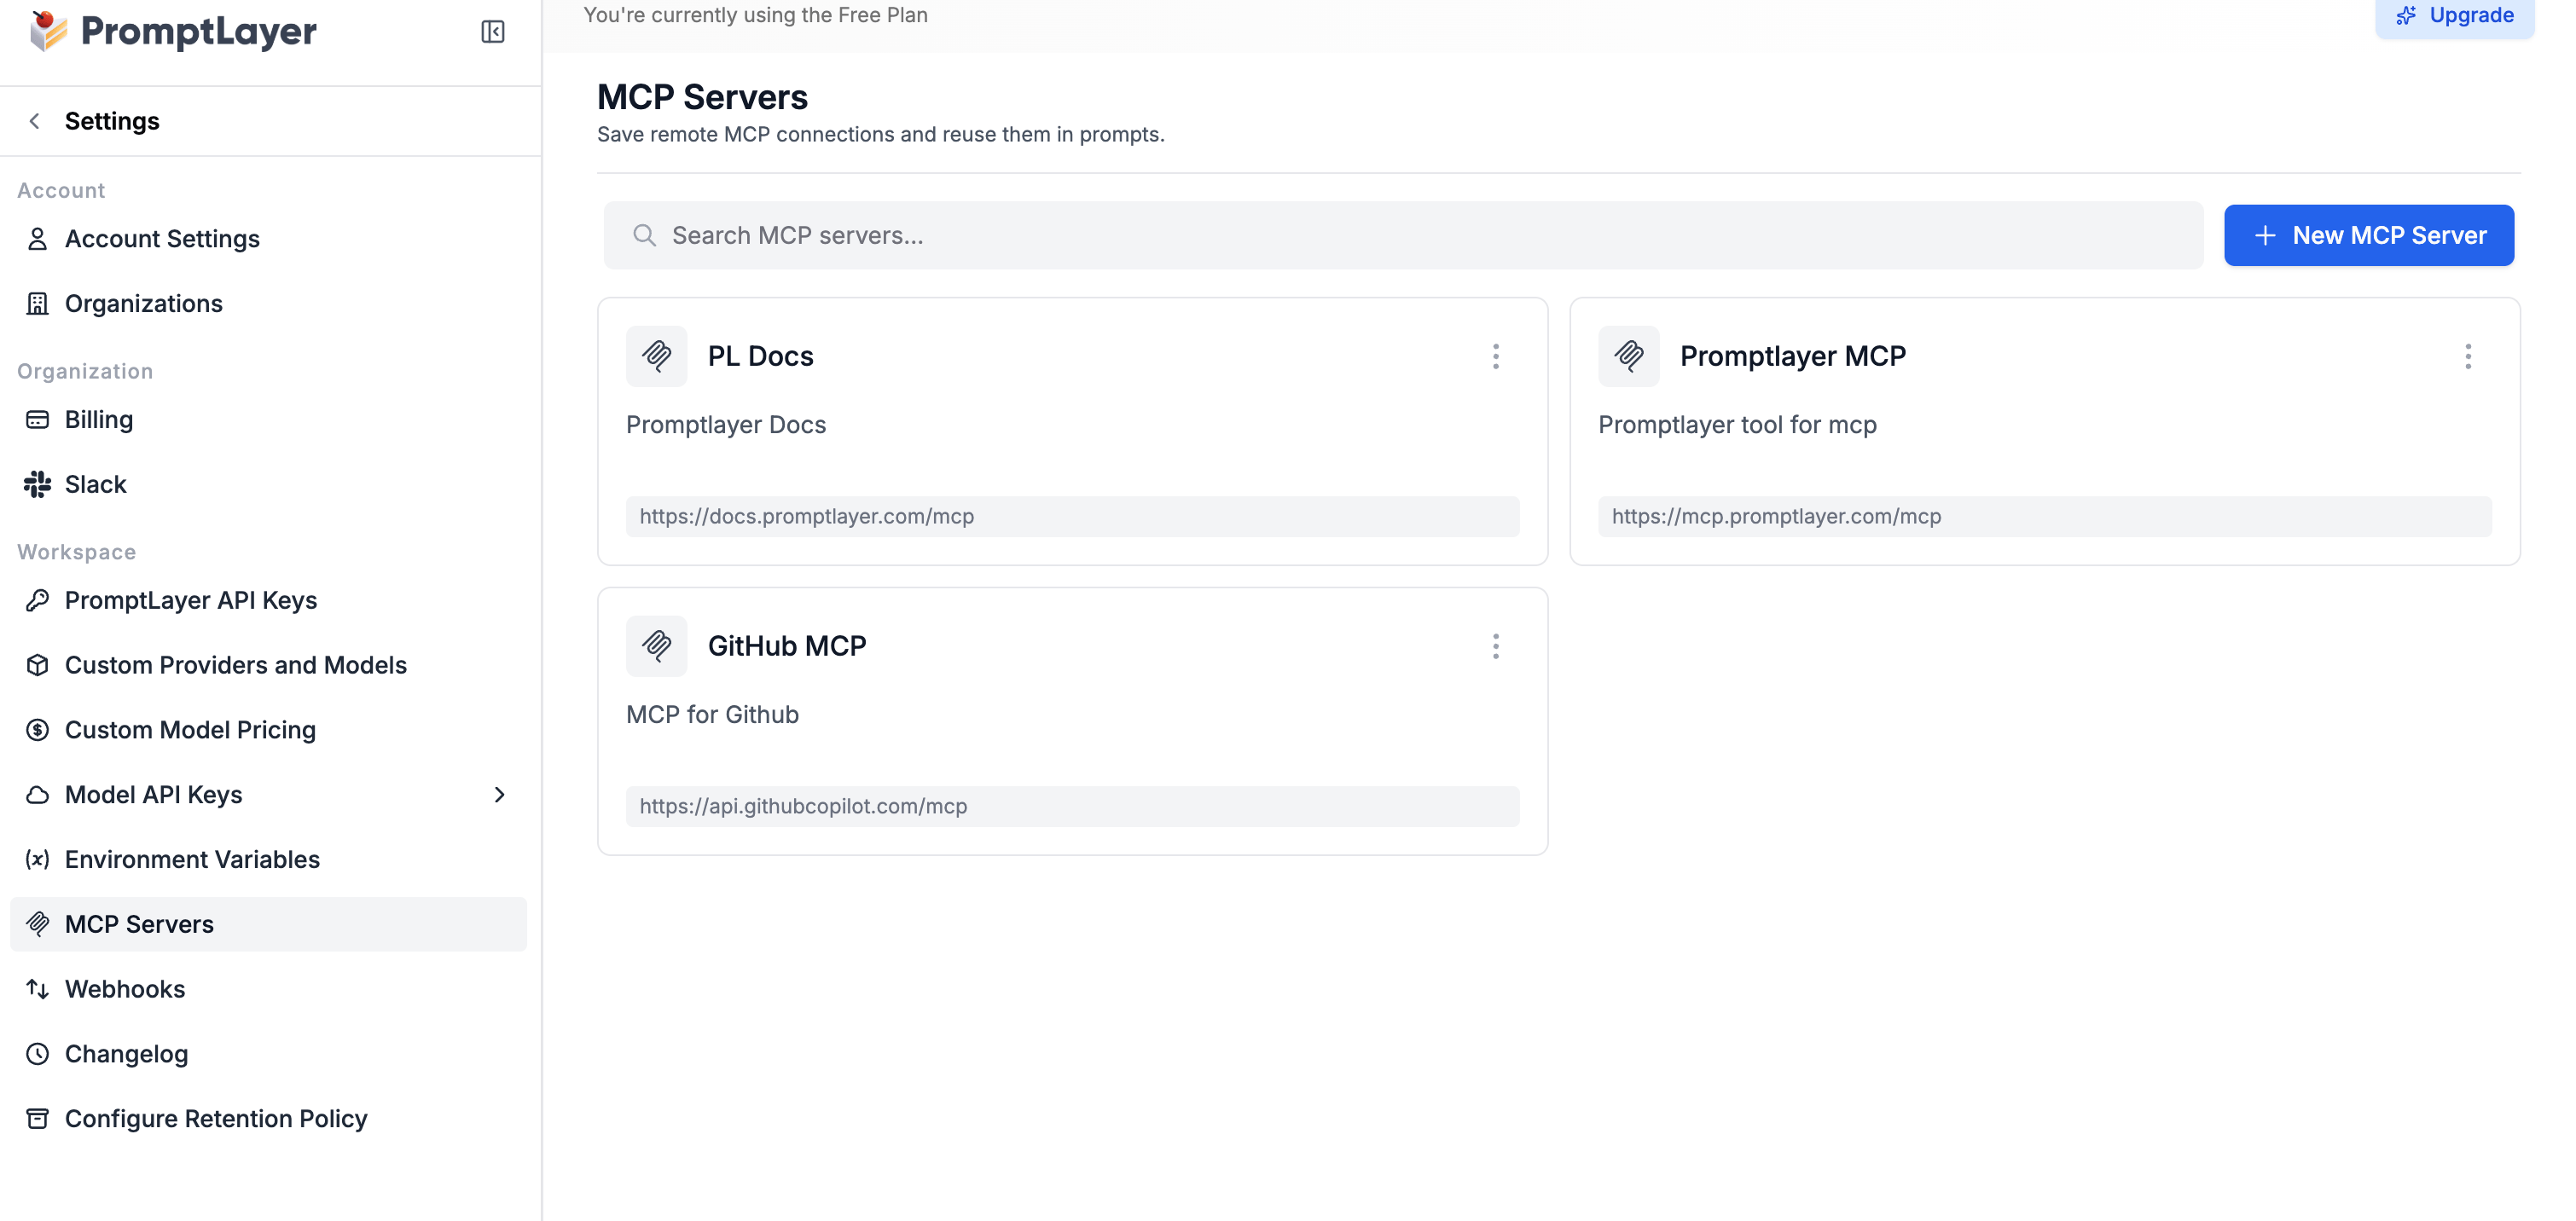Open Custom Model Pricing
2576x1221 pixels.
[268, 730]
